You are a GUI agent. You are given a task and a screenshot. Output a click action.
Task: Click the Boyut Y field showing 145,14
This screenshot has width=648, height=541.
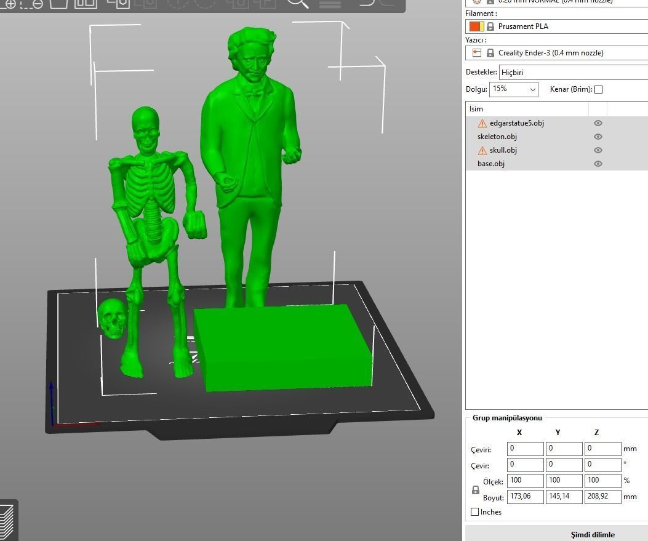point(564,497)
